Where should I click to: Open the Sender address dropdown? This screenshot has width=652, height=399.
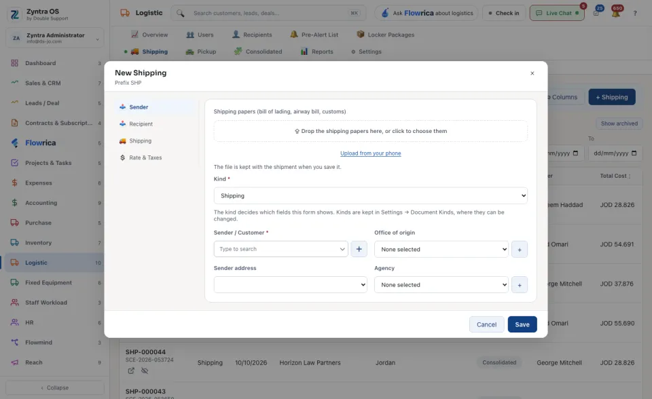290,285
